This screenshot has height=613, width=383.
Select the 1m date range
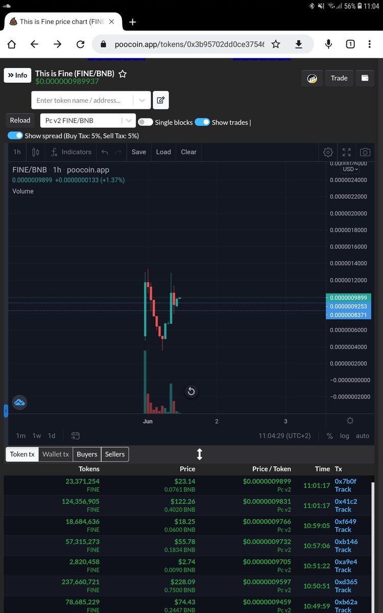20,436
